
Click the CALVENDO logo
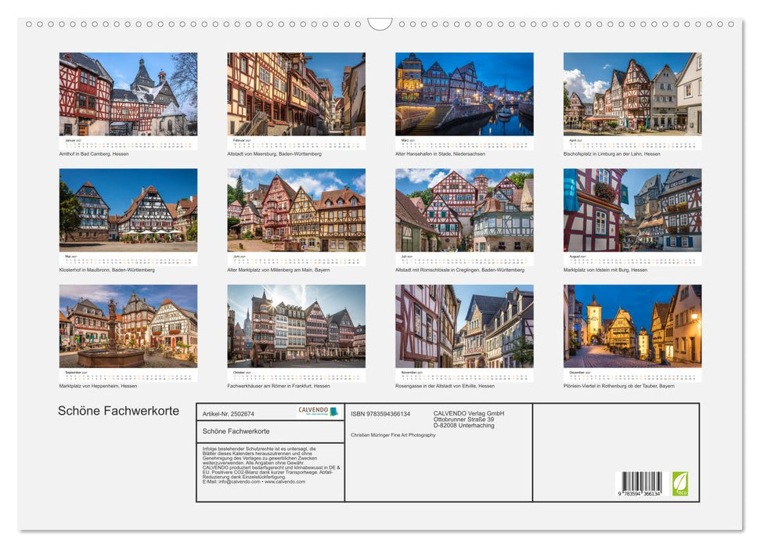point(319,412)
